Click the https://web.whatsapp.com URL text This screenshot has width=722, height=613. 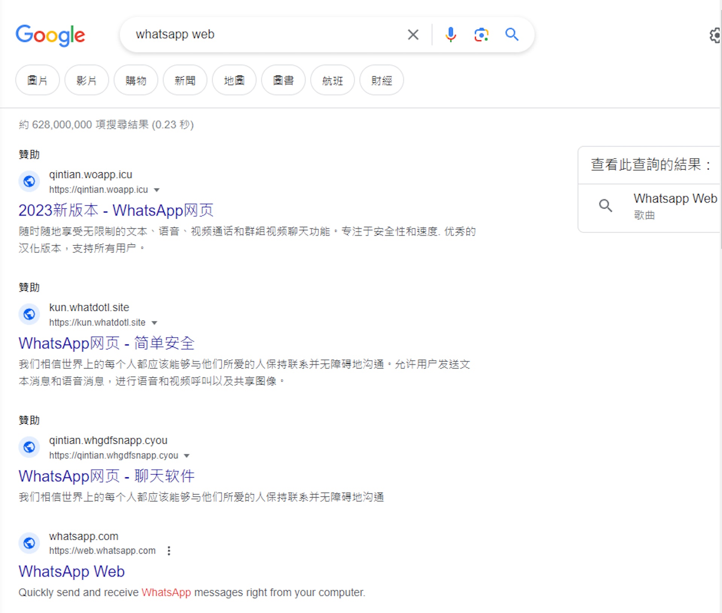click(x=102, y=551)
